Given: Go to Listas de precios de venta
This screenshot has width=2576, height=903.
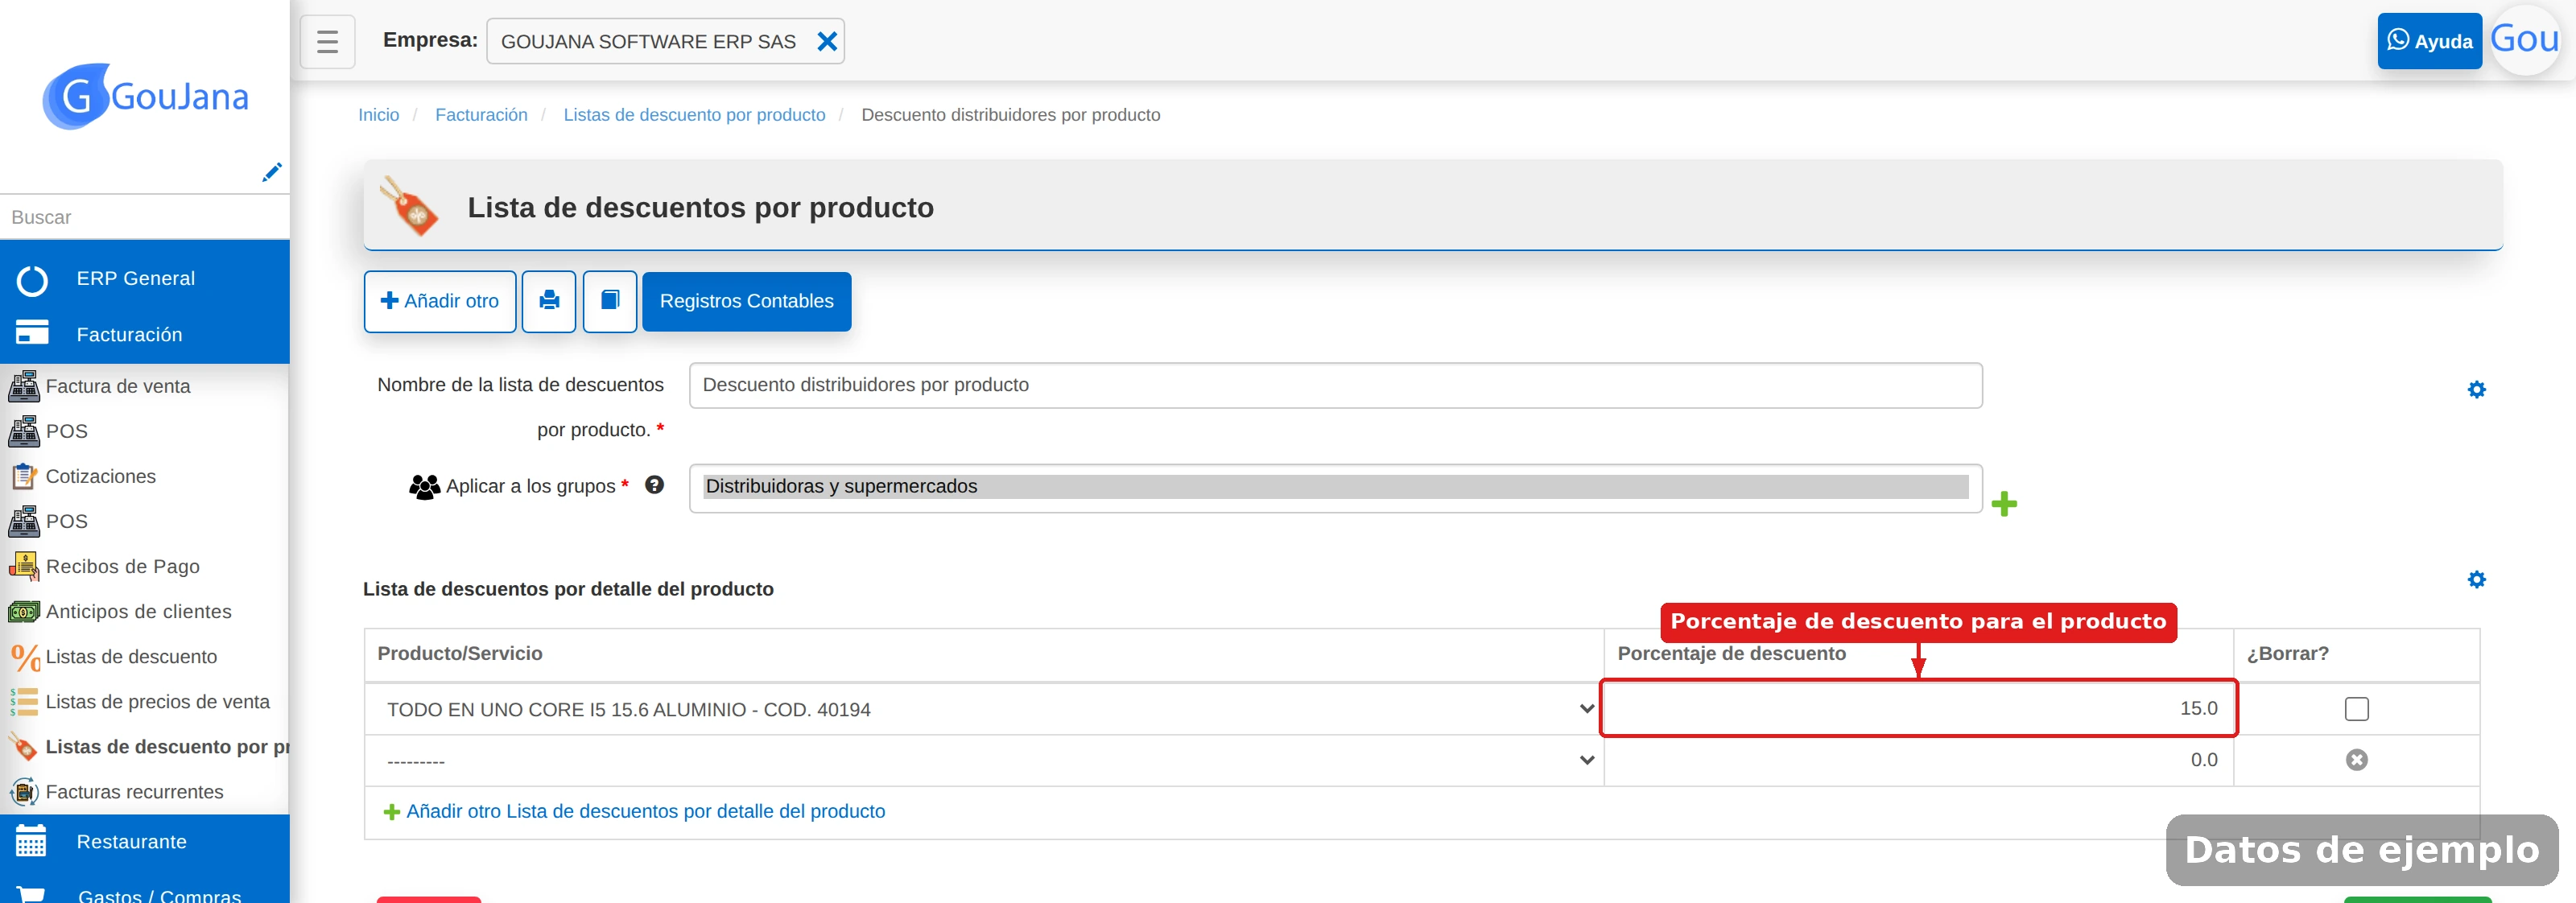Looking at the screenshot, I should (x=157, y=702).
